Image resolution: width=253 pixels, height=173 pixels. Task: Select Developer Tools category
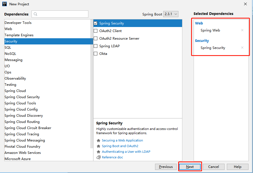(x=47, y=23)
